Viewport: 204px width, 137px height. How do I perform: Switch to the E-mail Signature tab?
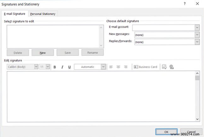[15, 14]
